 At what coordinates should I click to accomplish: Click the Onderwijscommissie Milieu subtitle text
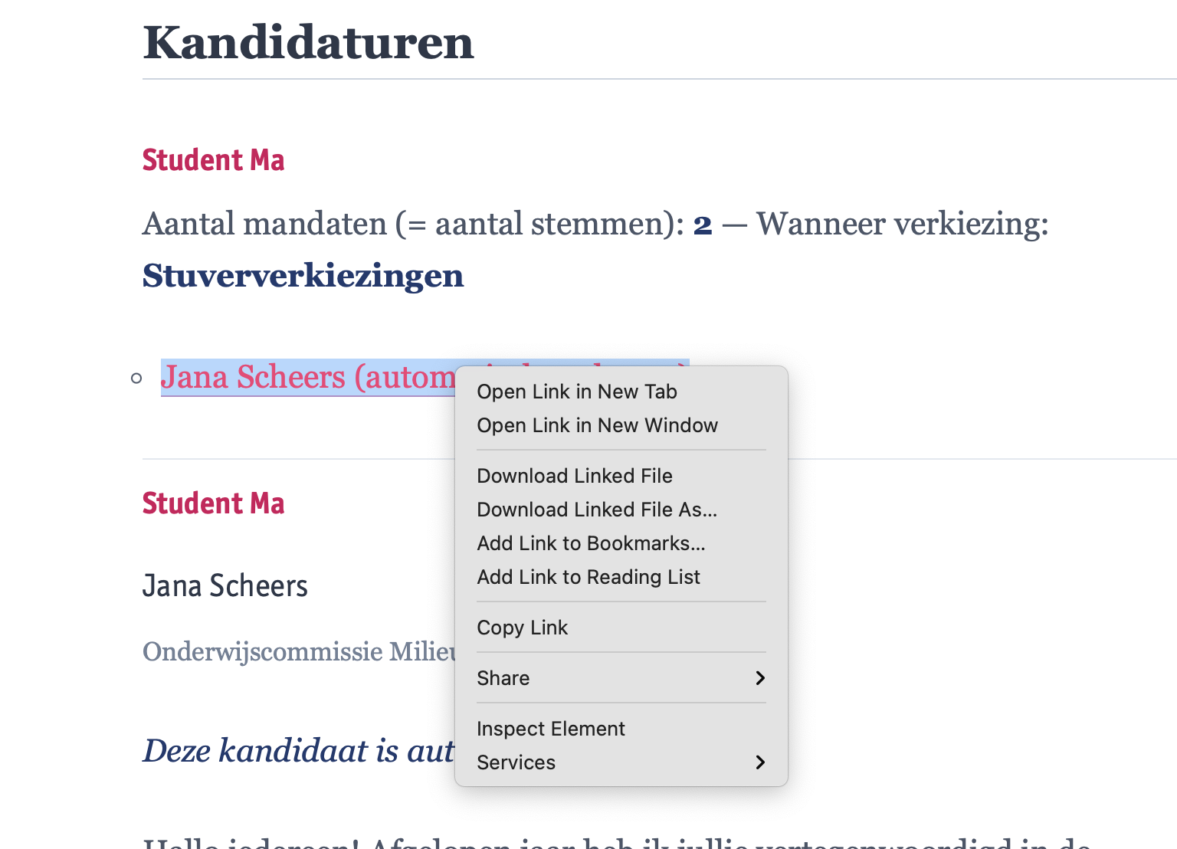pos(299,651)
